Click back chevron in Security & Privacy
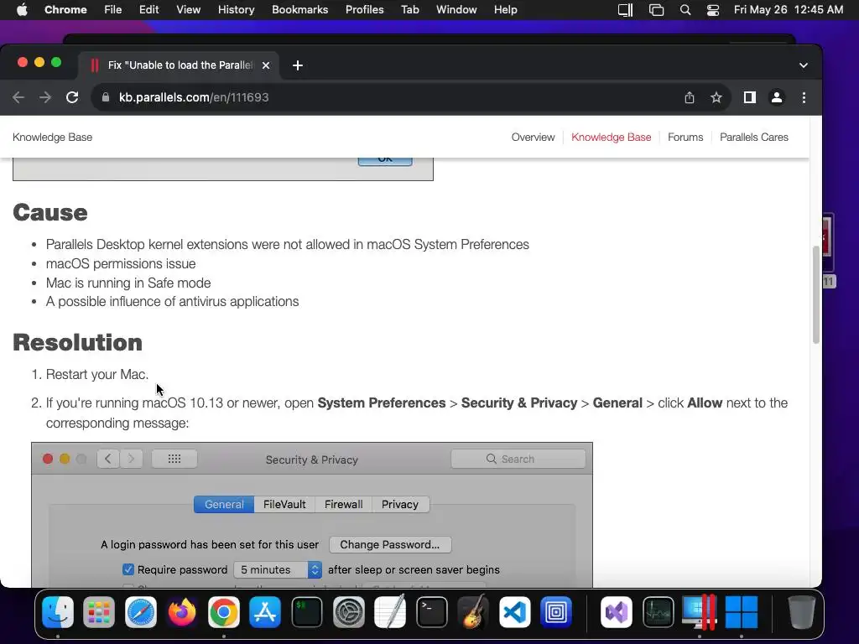The image size is (859, 644). tap(108, 459)
